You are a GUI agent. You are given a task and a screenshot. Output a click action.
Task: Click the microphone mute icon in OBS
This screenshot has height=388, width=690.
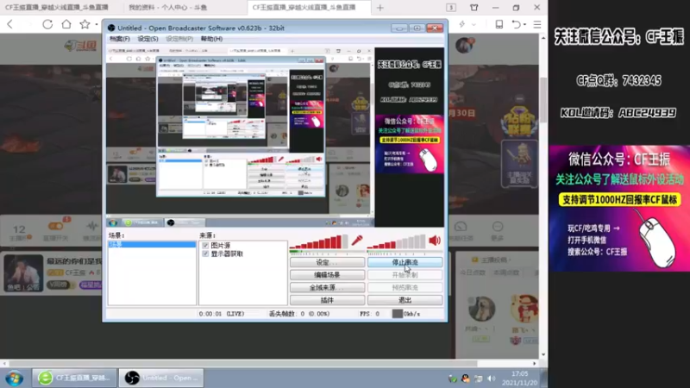357,241
